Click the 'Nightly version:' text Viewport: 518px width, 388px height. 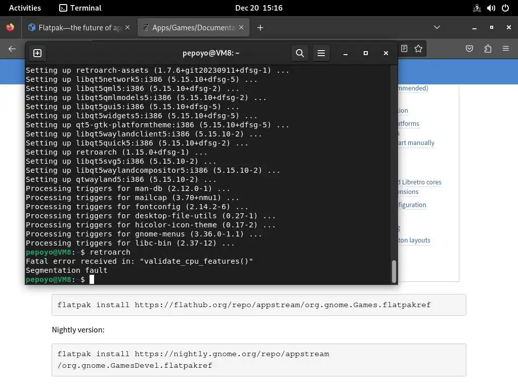coord(78,330)
